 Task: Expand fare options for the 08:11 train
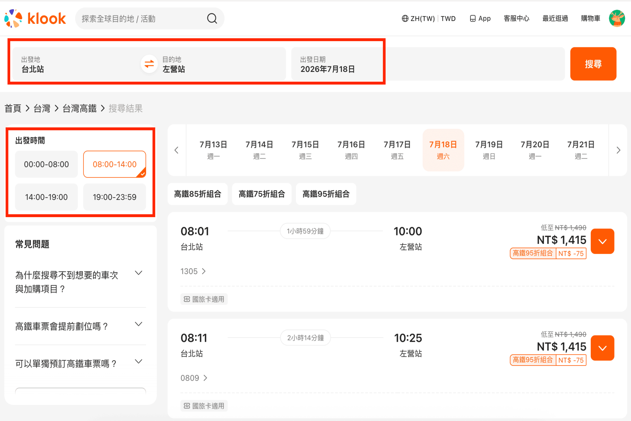[x=603, y=348]
